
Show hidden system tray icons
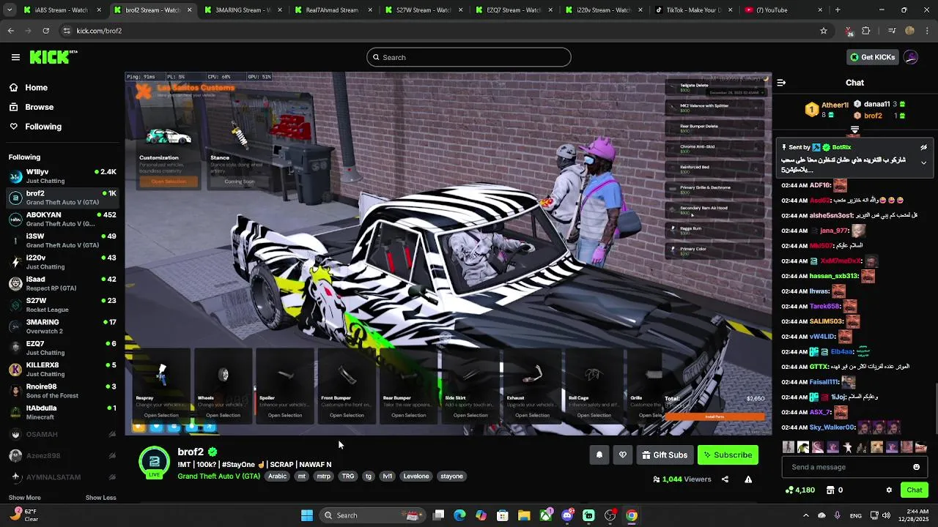point(805,515)
